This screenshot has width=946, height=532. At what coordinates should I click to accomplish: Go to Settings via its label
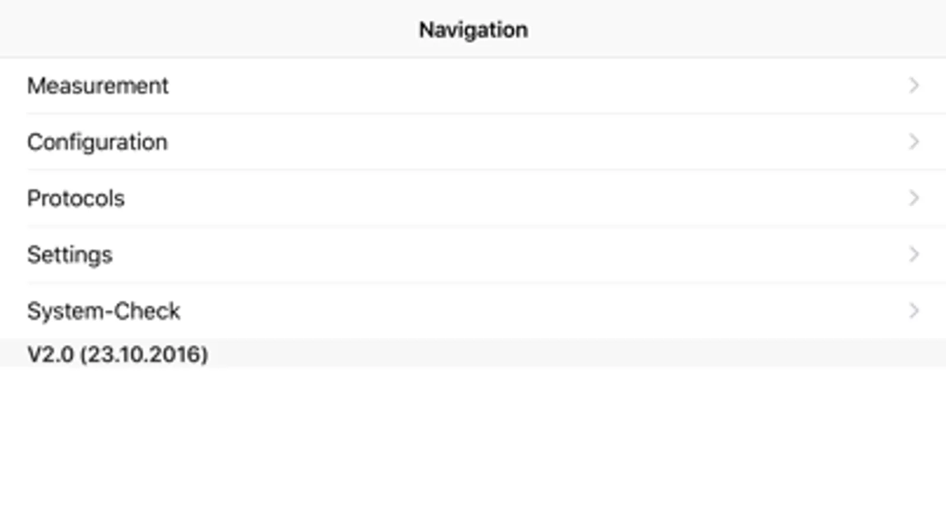pyautogui.click(x=70, y=255)
